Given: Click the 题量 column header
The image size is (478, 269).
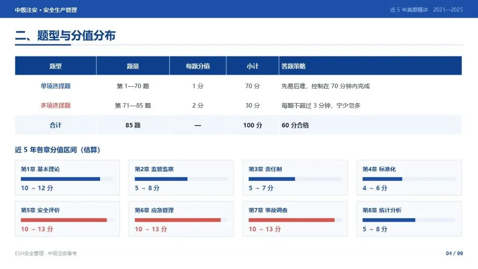Looking at the screenshot, I should click(133, 66).
